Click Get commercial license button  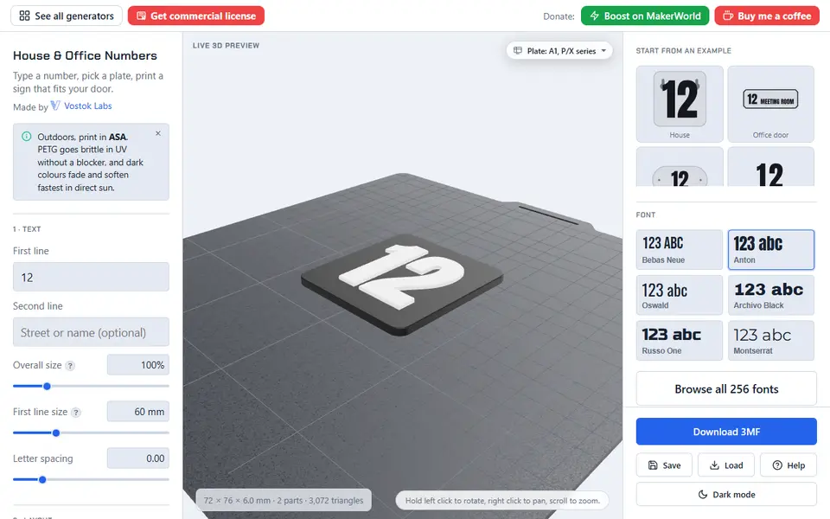point(196,16)
